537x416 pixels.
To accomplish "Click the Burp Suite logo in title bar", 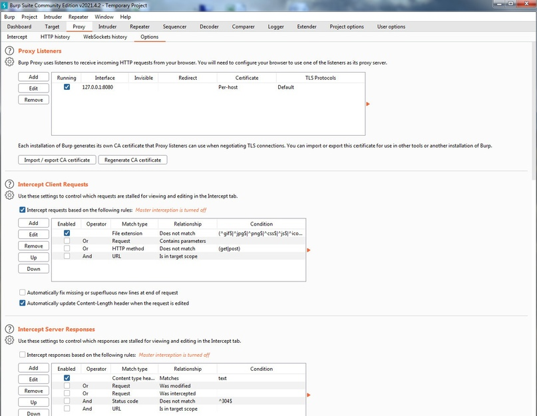I will coord(5,5).
